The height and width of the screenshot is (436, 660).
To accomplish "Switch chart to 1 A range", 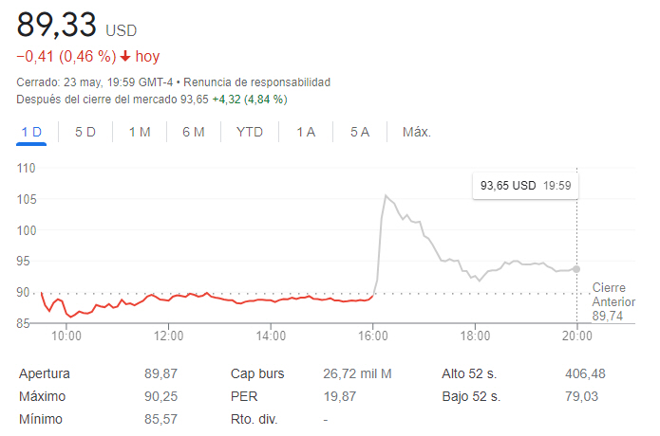I will pos(306,132).
